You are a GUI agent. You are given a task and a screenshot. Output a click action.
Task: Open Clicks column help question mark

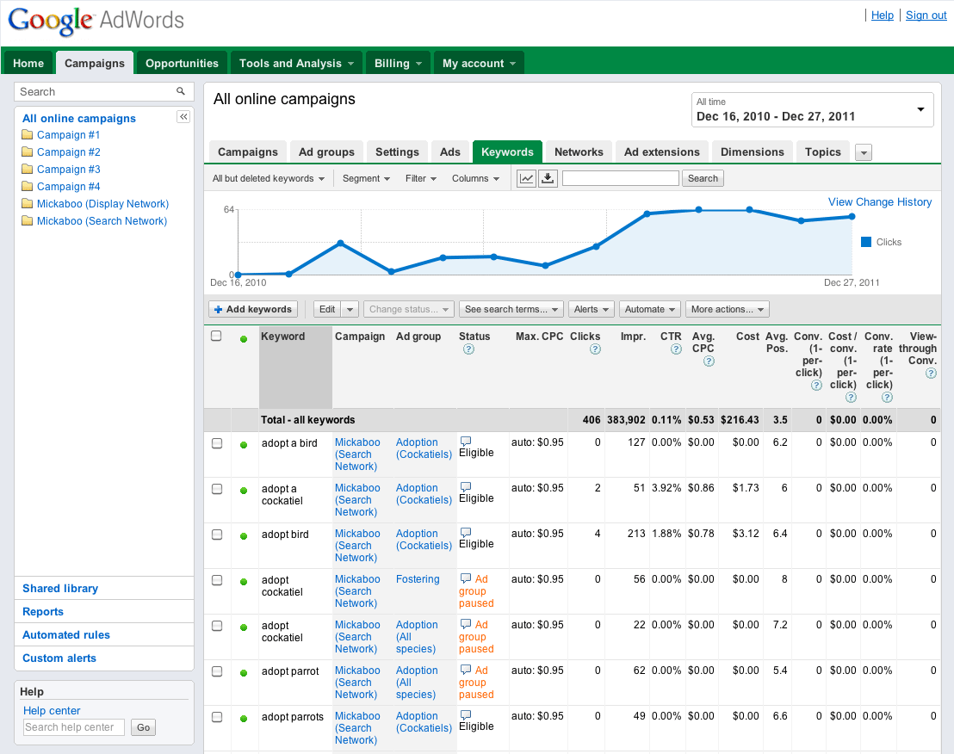point(595,349)
